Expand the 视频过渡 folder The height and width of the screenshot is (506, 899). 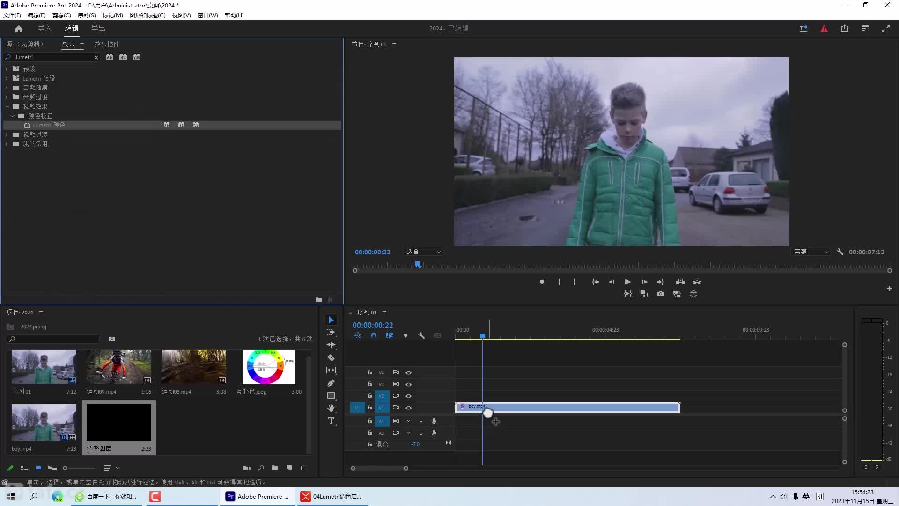pos(7,134)
